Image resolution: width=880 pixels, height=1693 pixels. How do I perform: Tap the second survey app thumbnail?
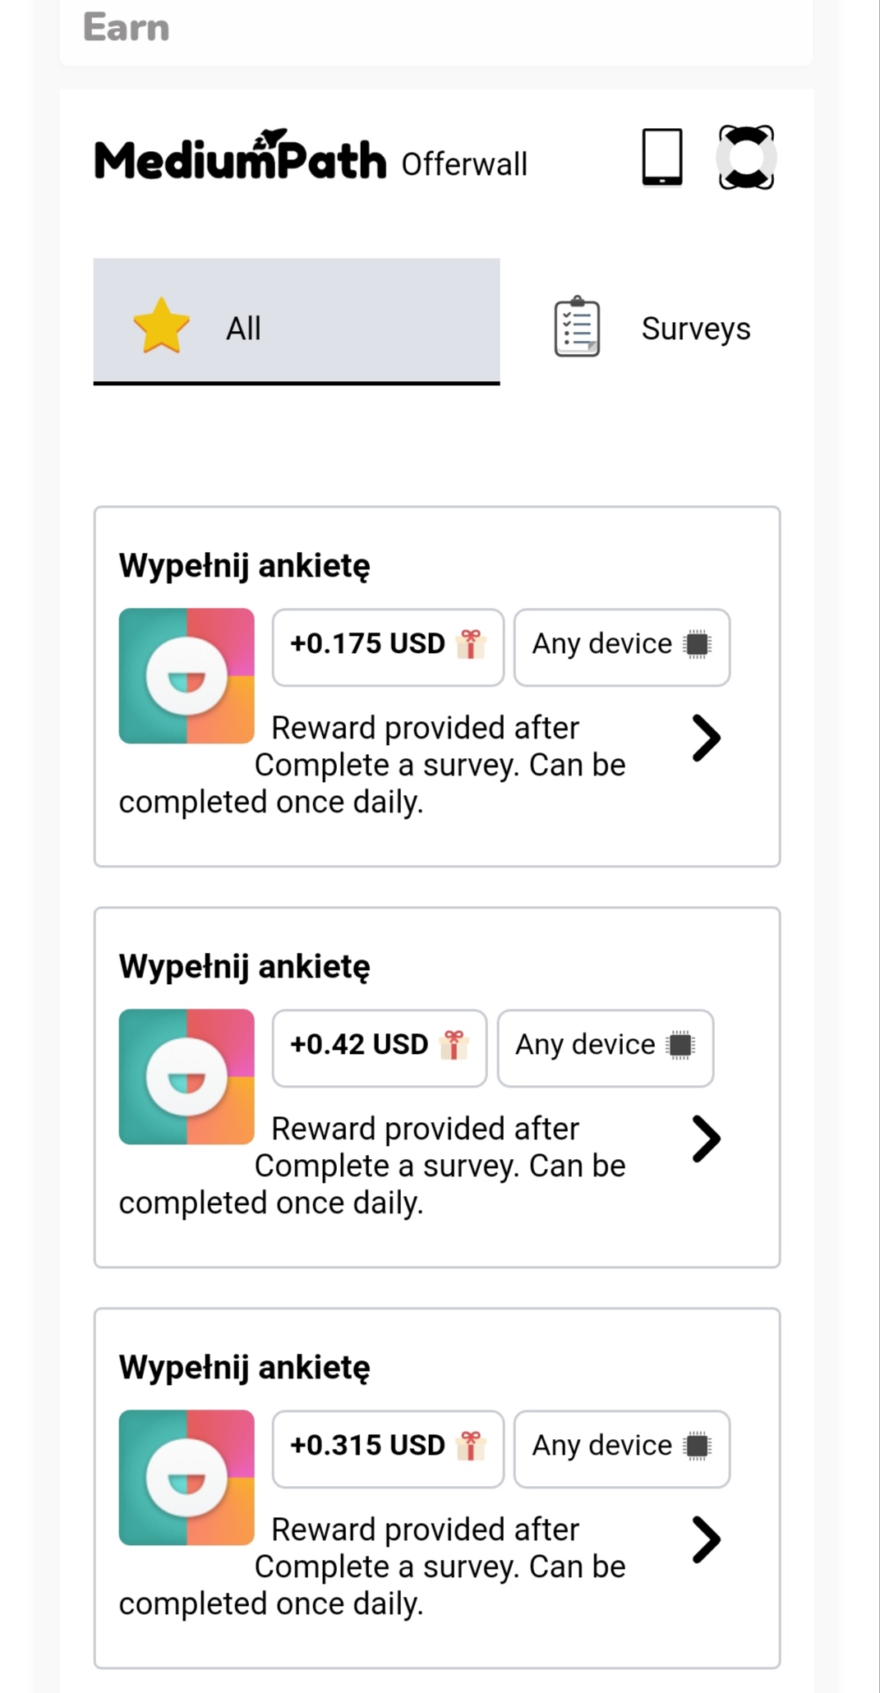click(187, 1077)
